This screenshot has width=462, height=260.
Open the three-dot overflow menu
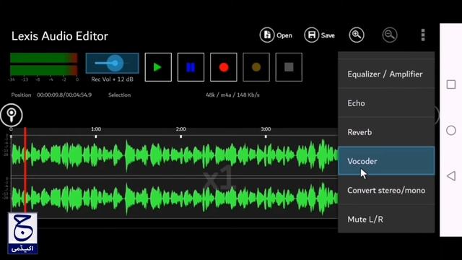(x=423, y=35)
